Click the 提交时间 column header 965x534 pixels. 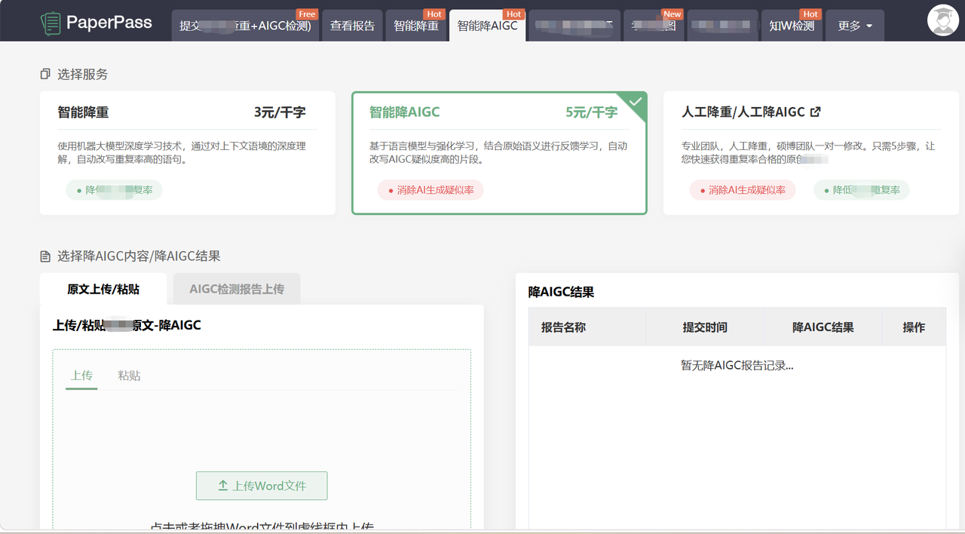click(x=705, y=327)
